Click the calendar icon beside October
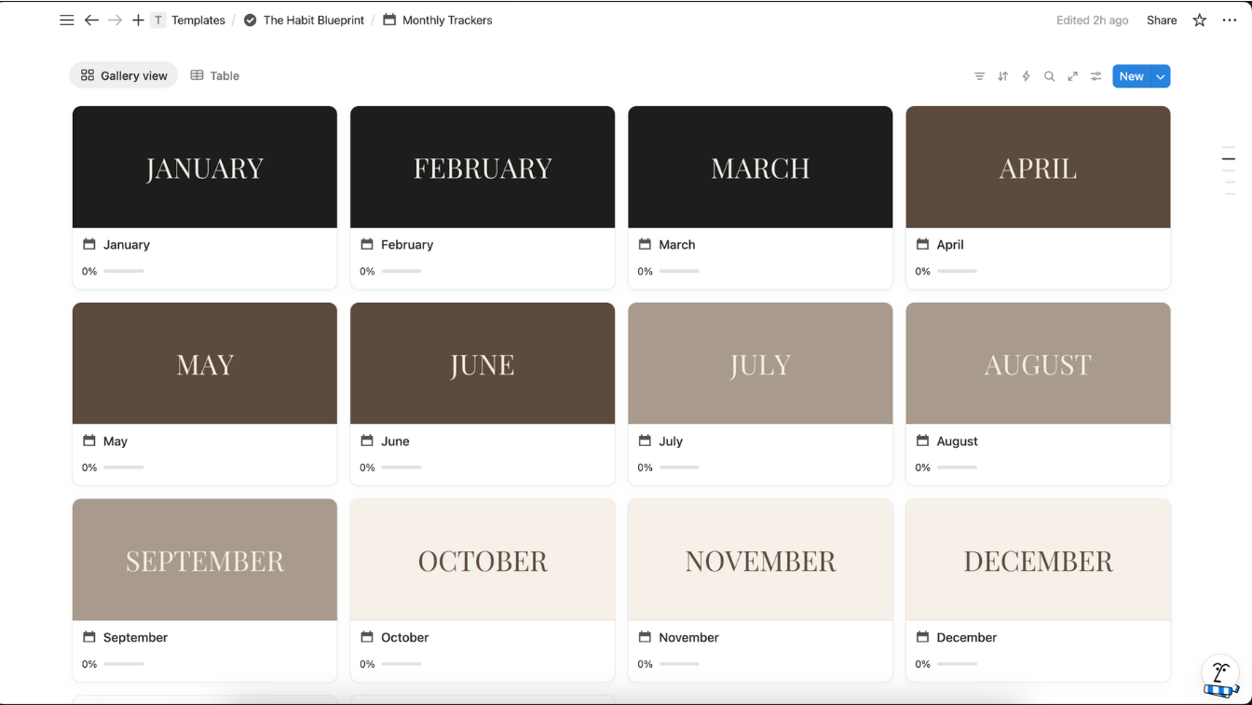 coord(367,637)
